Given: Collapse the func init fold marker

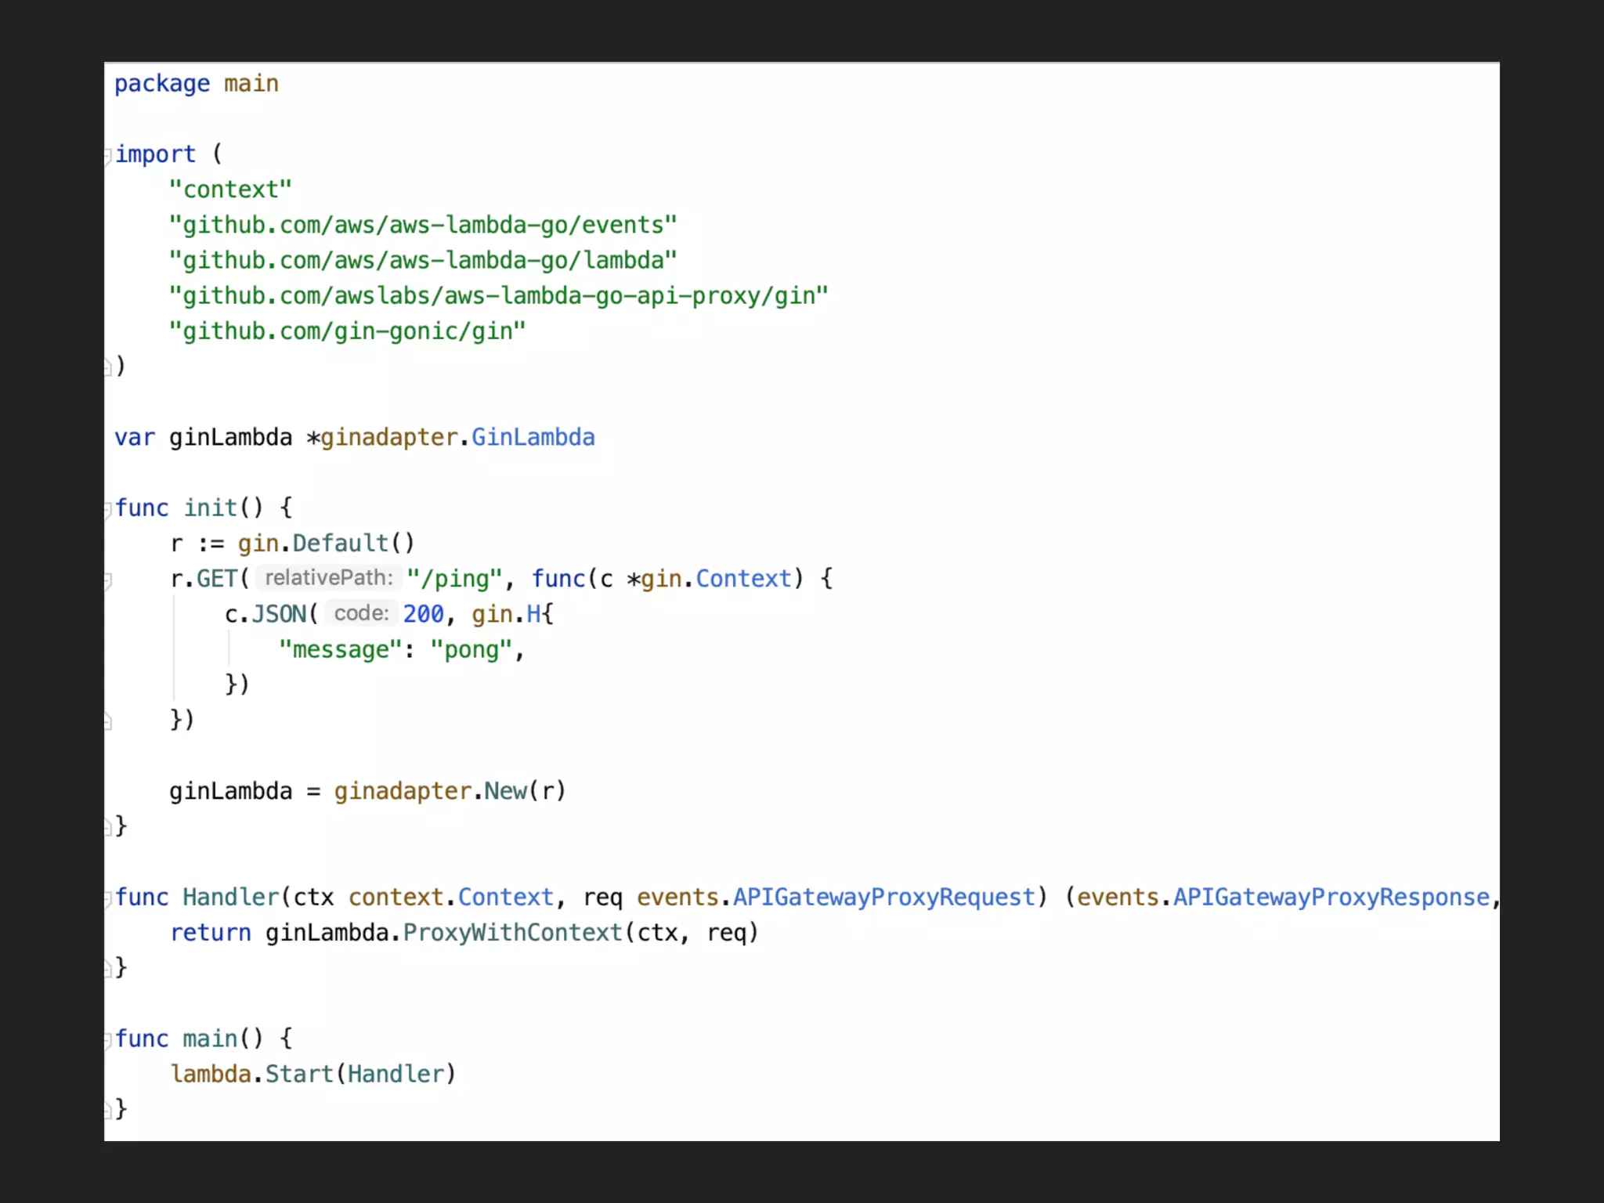Looking at the screenshot, I should [107, 510].
